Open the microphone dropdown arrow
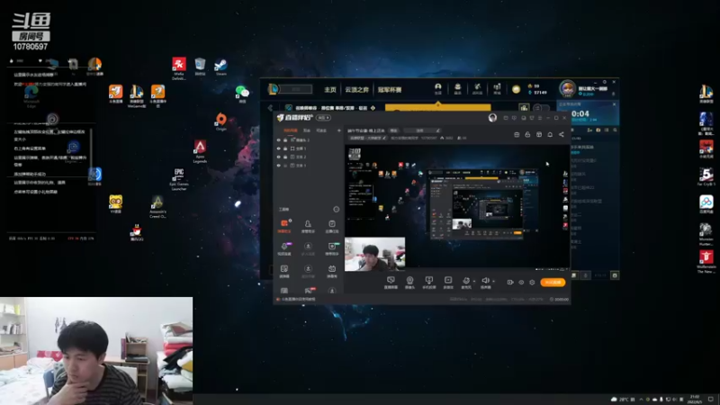Image resolution: width=720 pixels, height=405 pixels. 474,281
